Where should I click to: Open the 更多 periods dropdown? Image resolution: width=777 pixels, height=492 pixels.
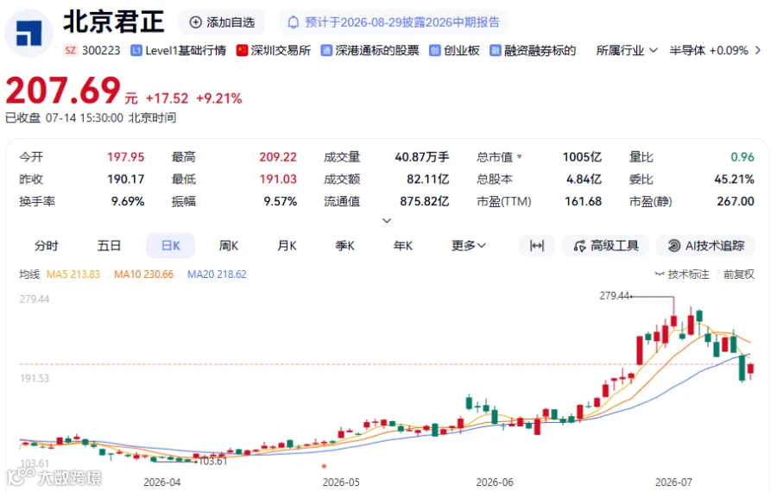468,246
